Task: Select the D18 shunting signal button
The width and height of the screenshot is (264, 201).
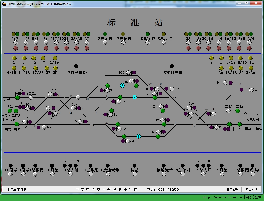Action: click(x=157, y=89)
